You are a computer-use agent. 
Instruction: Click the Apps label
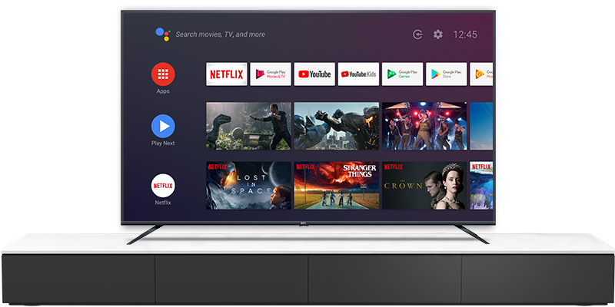[163, 91]
